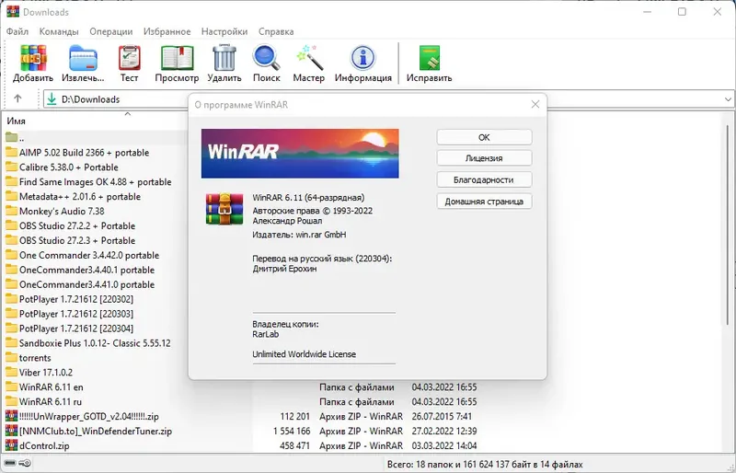Open the Файл menu

tap(17, 31)
